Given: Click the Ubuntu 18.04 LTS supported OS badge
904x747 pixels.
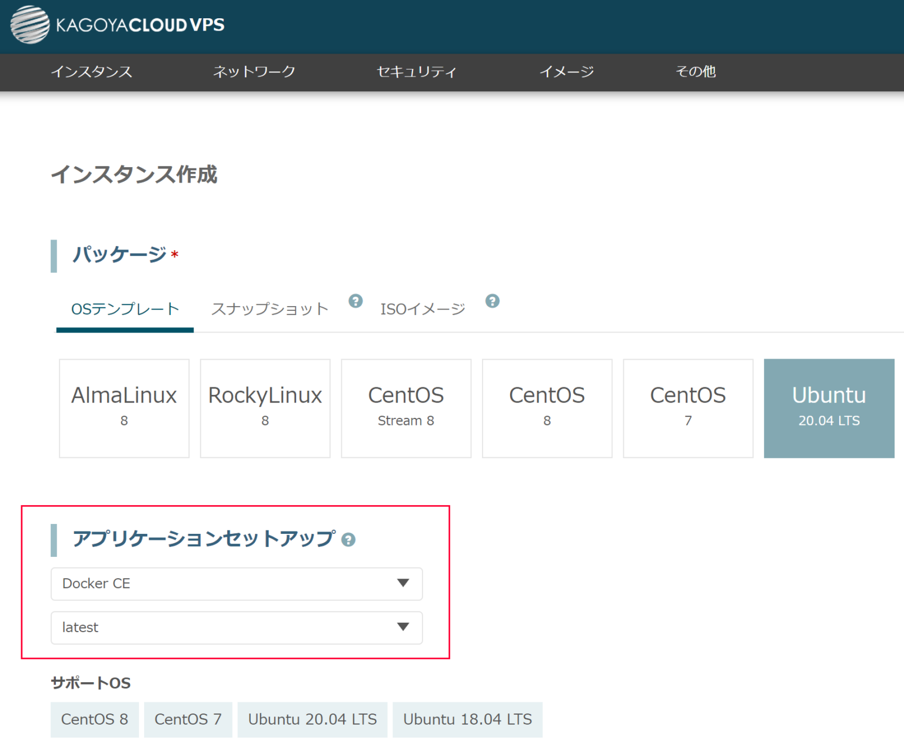Looking at the screenshot, I should (x=467, y=719).
